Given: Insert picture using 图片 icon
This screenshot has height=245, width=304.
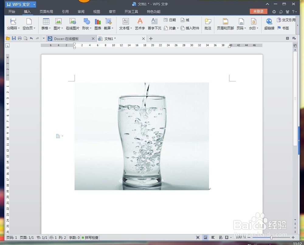Looking at the screenshot, I should click(x=58, y=24).
